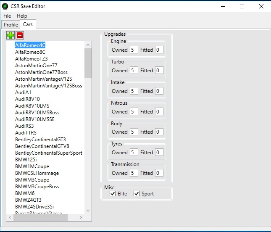Close the CSR Save Editor window
Viewport: 271px width, 232px height.
261,6
